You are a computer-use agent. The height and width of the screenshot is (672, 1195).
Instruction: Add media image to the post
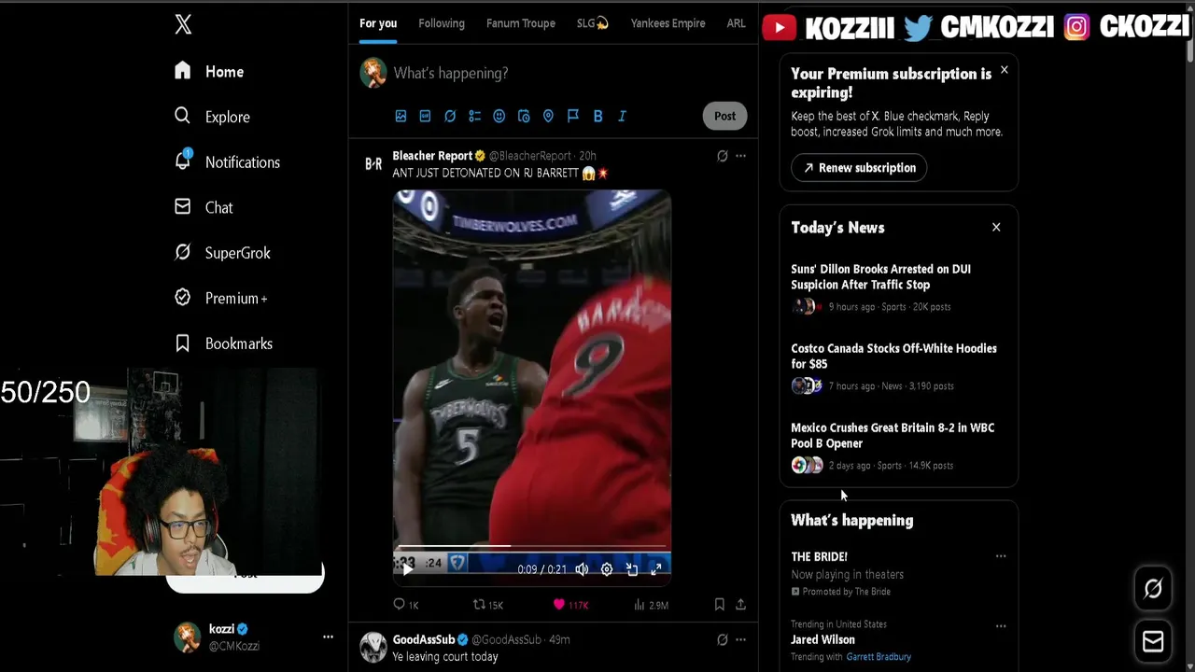401,116
